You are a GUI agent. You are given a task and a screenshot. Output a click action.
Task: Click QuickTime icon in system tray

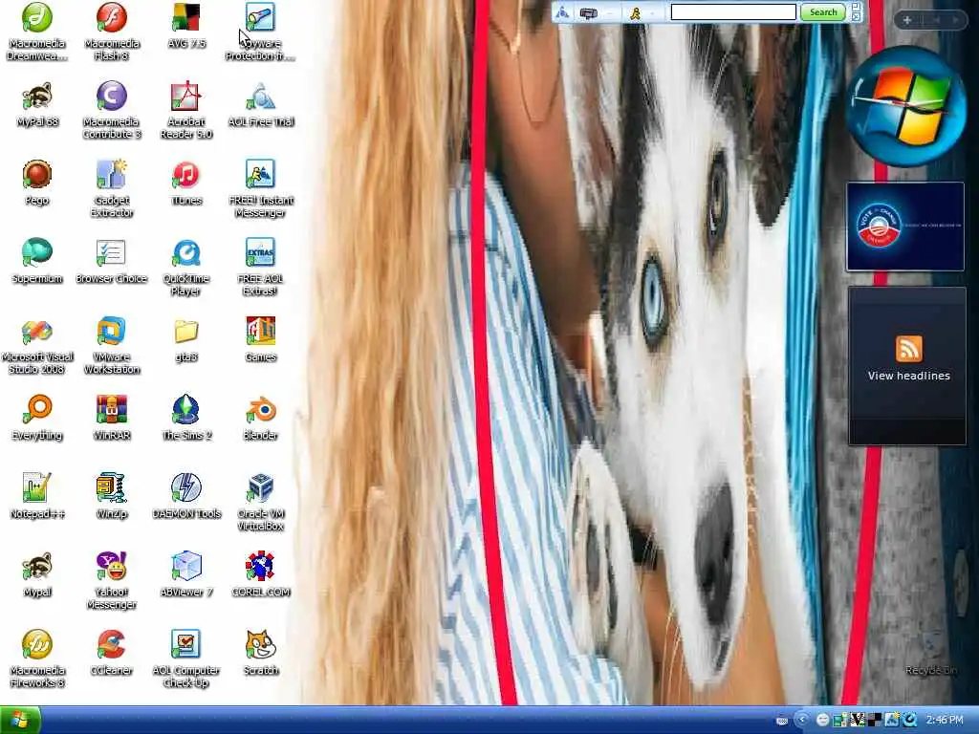[910, 720]
